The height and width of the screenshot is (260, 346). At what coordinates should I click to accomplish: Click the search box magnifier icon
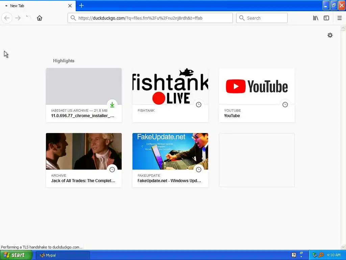(242, 18)
